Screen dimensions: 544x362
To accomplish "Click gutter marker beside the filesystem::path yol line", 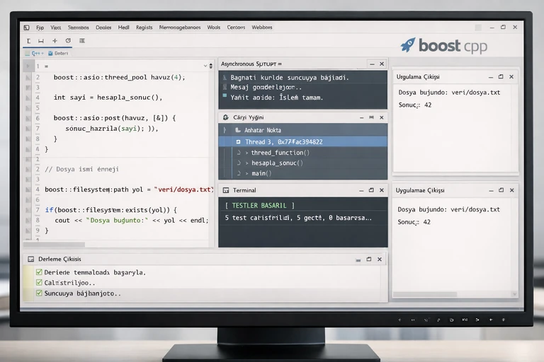I will click(28, 189).
